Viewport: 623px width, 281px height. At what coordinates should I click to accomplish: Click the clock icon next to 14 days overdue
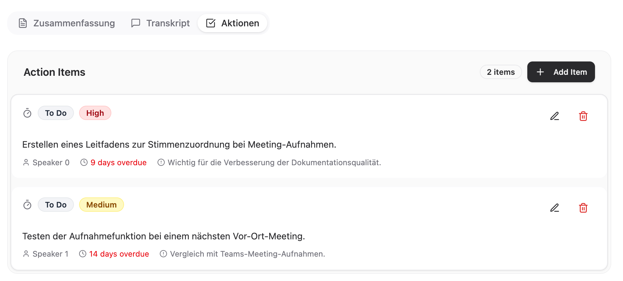coord(83,254)
